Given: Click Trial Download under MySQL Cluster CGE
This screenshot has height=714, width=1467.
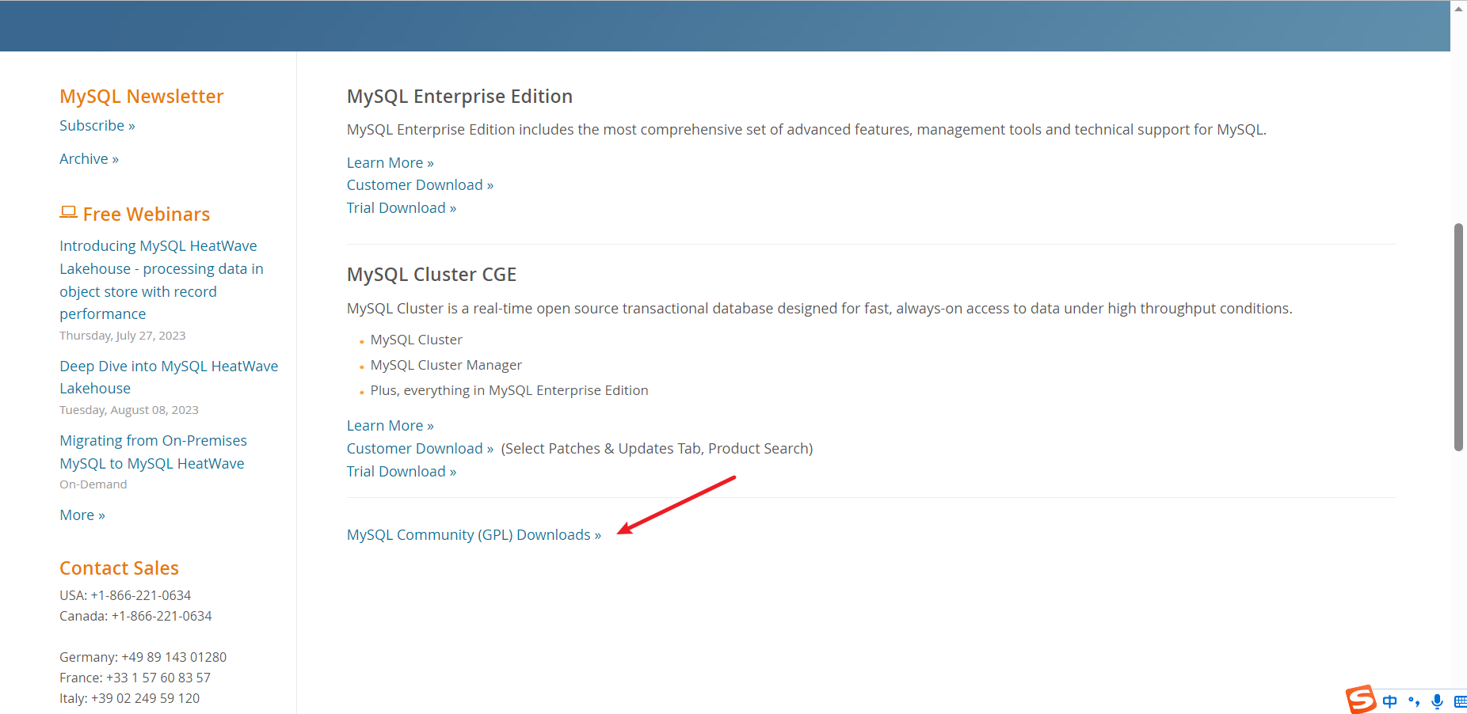Looking at the screenshot, I should (402, 472).
